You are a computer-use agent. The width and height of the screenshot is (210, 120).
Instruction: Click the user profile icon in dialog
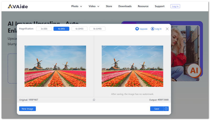point(153,29)
